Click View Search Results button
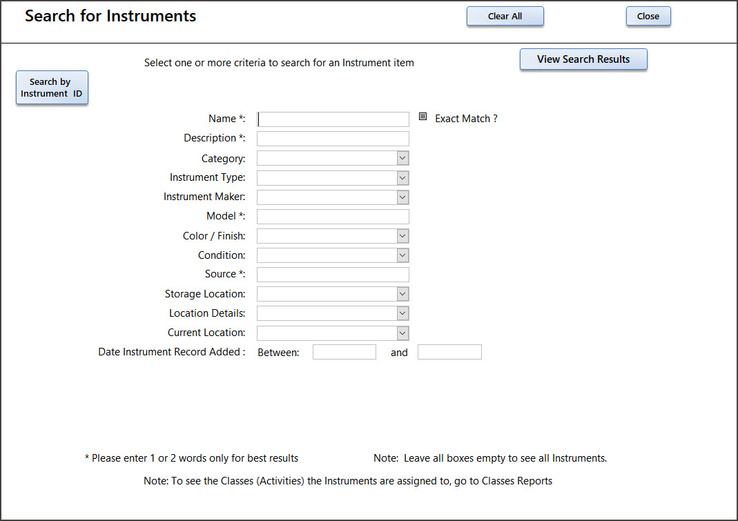The width and height of the screenshot is (738, 521). pos(583,59)
